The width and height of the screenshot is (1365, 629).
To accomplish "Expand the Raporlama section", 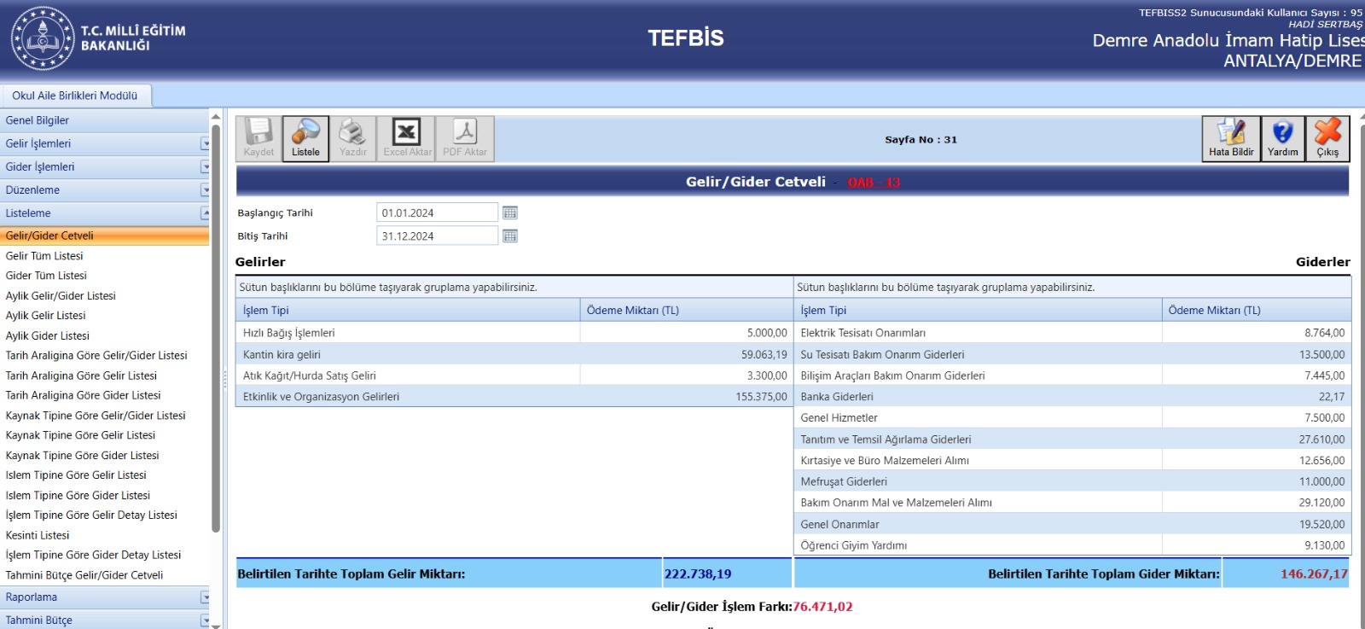I will pos(205,598).
